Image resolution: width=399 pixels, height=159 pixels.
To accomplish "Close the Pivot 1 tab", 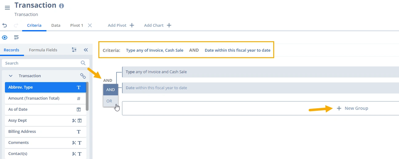I will 90,26.
